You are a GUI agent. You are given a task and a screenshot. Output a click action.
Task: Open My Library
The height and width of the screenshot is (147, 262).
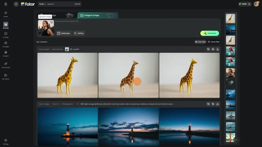(x=6, y=76)
